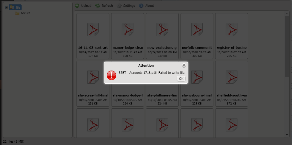Select the sfa-acres-hill-final file thumbnail
Image resolution: width=292 pixels, height=145 pixels.
click(x=93, y=84)
